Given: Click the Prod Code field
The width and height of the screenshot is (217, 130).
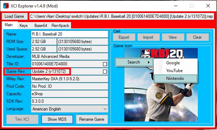Looking at the screenshot, I should point(70,86).
